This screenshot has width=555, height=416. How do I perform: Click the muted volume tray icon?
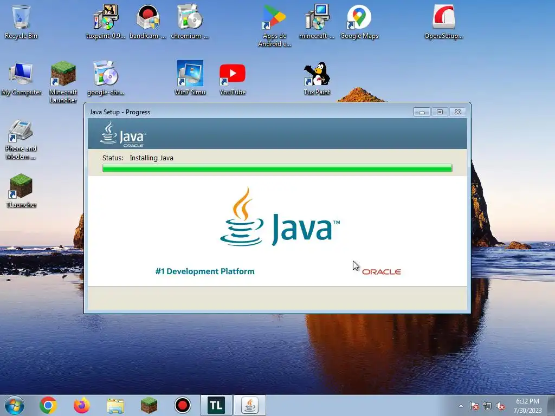(x=500, y=406)
